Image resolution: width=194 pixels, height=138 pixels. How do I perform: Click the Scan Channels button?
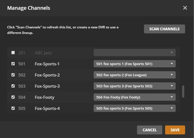click(x=164, y=29)
